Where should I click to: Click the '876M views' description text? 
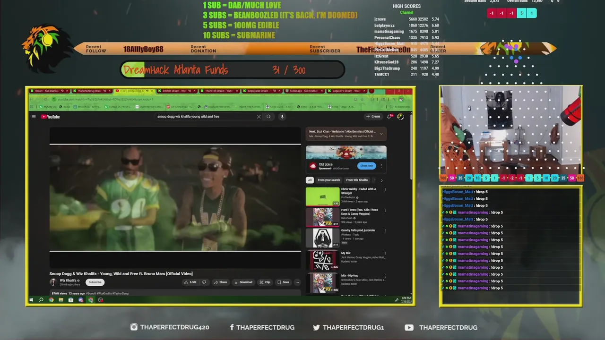pyautogui.click(x=59, y=293)
